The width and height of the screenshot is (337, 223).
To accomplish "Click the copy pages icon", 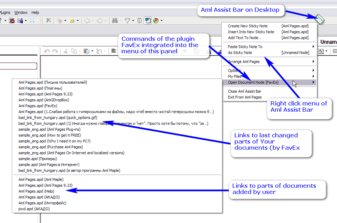I will tap(74, 51).
